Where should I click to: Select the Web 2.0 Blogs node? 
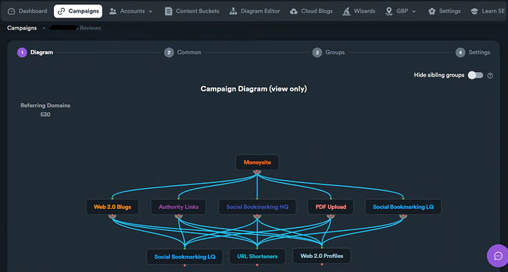pos(113,207)
